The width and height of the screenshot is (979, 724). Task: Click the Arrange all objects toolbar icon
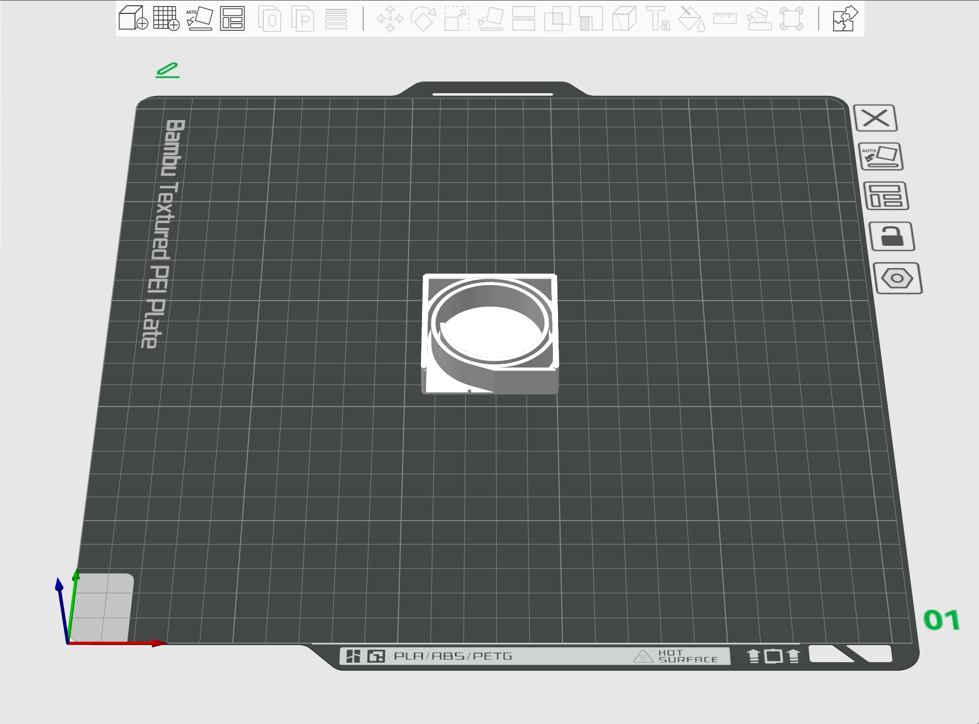232,18
